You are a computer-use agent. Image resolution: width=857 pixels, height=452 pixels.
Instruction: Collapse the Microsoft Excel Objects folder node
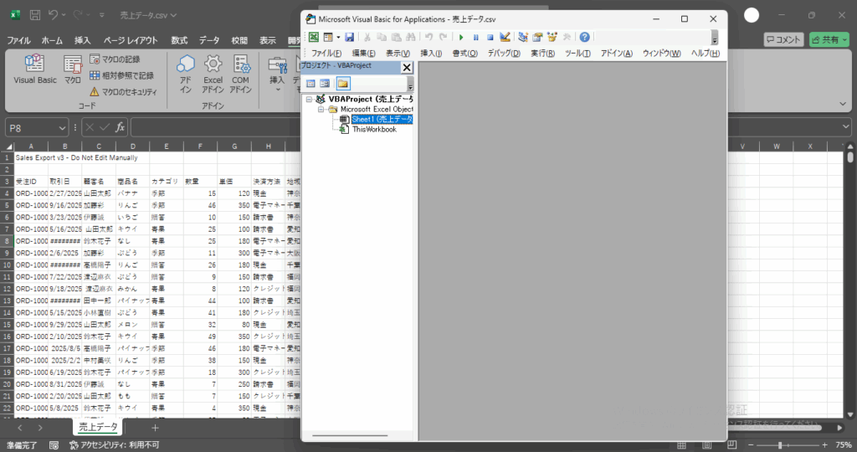coord(321,110)
